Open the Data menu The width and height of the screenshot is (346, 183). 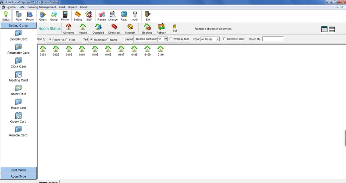click(21, 7)
